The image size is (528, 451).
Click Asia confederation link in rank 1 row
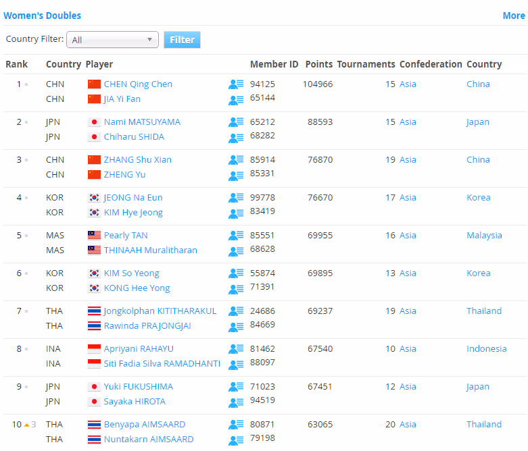pos(408,84)
